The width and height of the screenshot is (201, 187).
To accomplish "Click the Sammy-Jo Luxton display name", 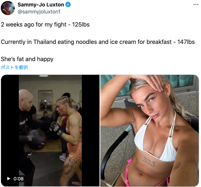I will click(41, 5).
